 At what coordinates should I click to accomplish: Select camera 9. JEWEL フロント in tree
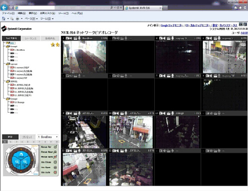(20, 85)
